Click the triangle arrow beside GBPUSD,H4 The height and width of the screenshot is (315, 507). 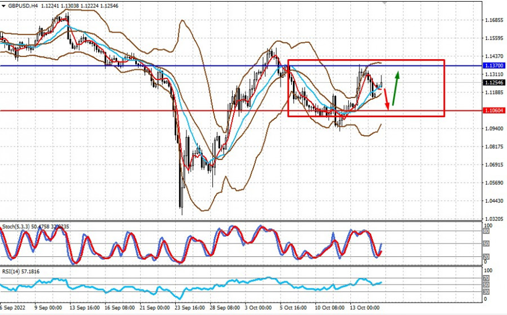[x=3, y=6]
